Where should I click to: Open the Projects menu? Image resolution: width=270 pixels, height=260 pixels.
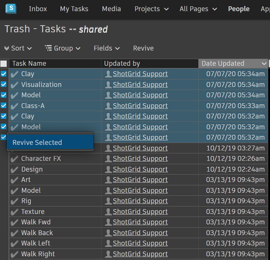tap(151, 9)
